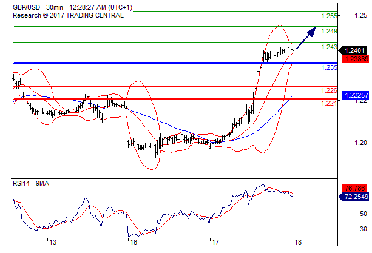372x253 pixels.
Task: Click the 'RSI14 - 9MA' indicator label
Action: tap(31, 183)
